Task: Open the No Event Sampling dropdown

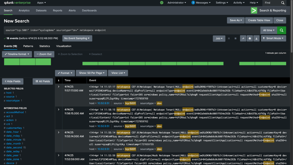Action: coord(77,38)
